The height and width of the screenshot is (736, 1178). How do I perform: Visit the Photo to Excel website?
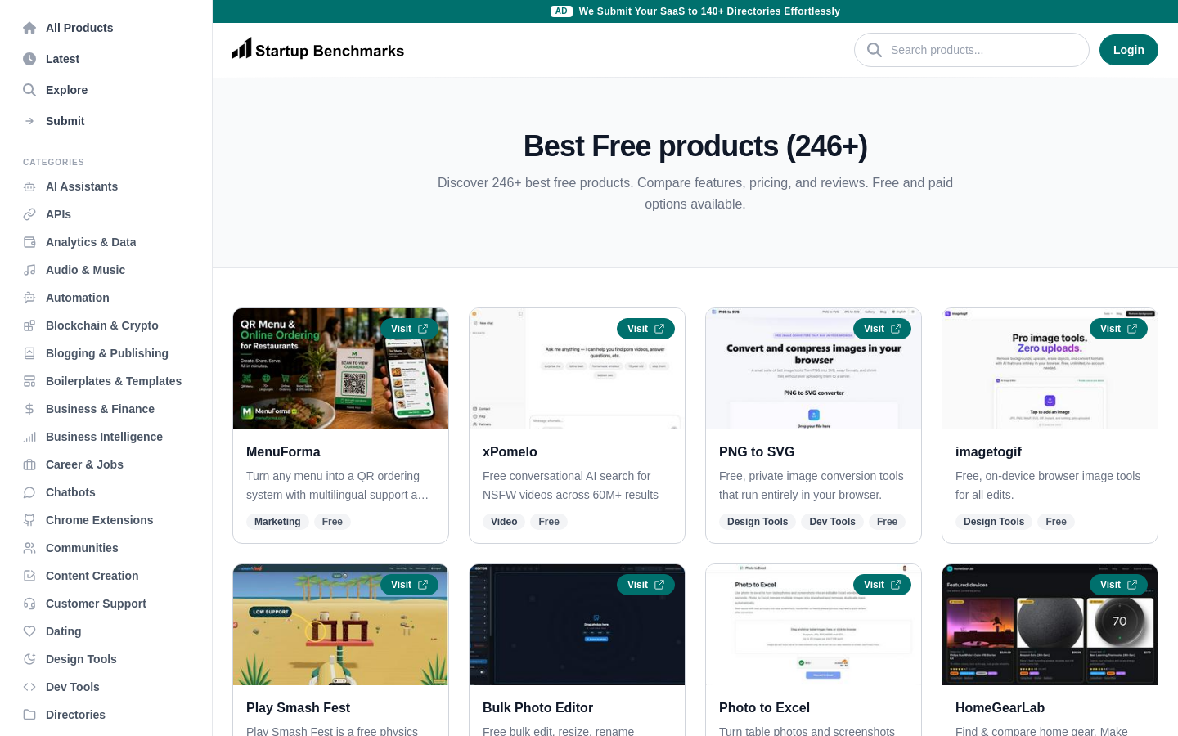[x=882, y=585]
